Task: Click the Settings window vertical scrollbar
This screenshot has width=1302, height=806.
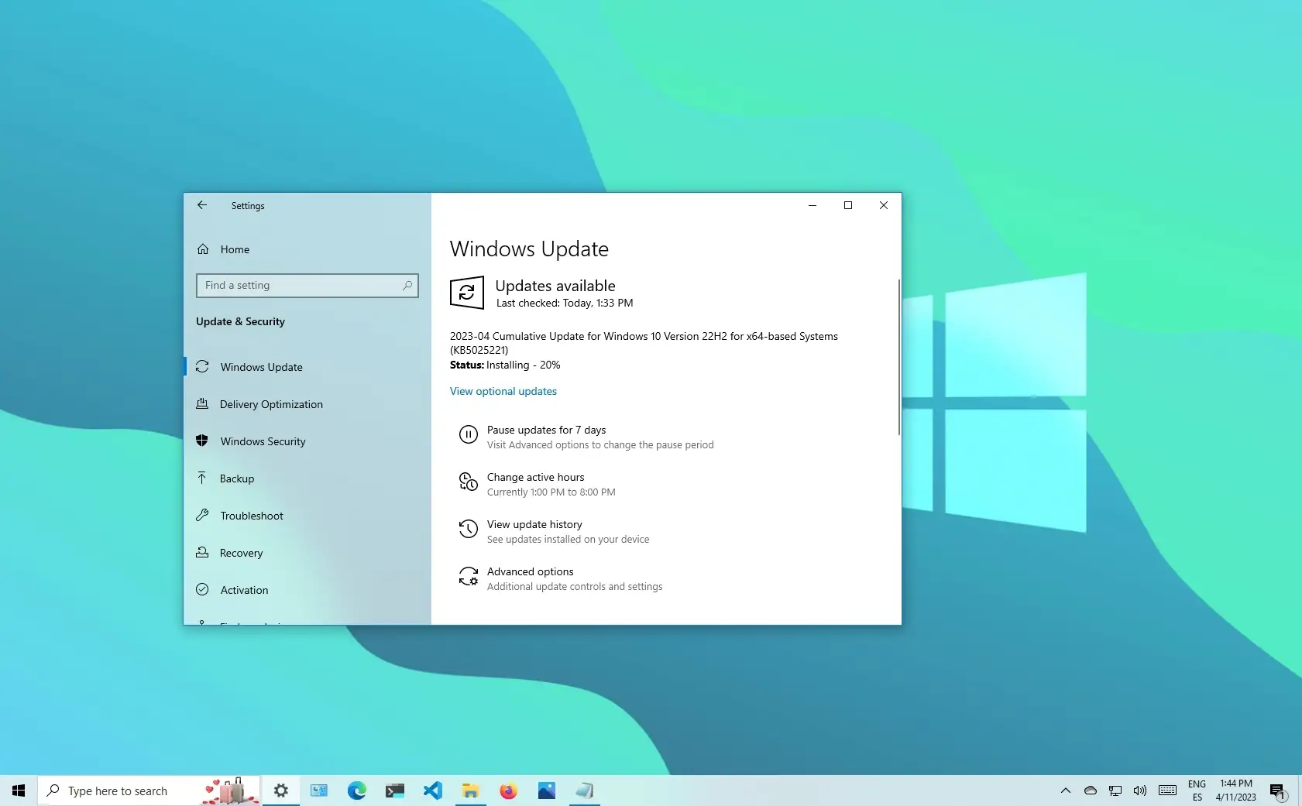Action: 898,357
